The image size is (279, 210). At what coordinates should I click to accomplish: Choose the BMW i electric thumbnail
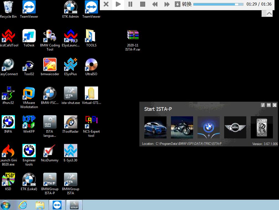(x=209, y=127)
